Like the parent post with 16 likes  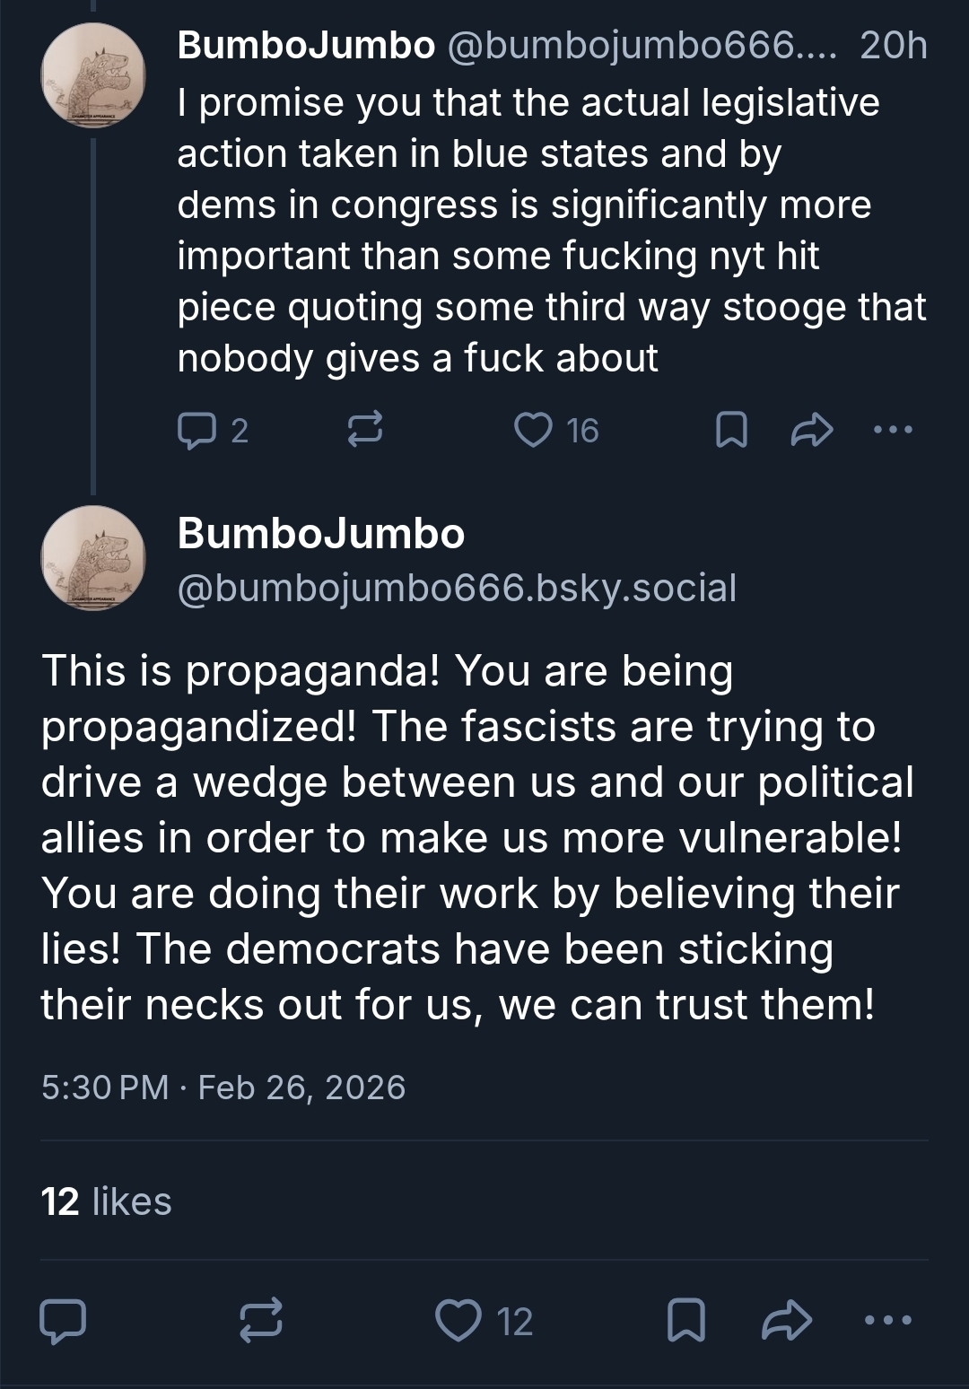534,431
